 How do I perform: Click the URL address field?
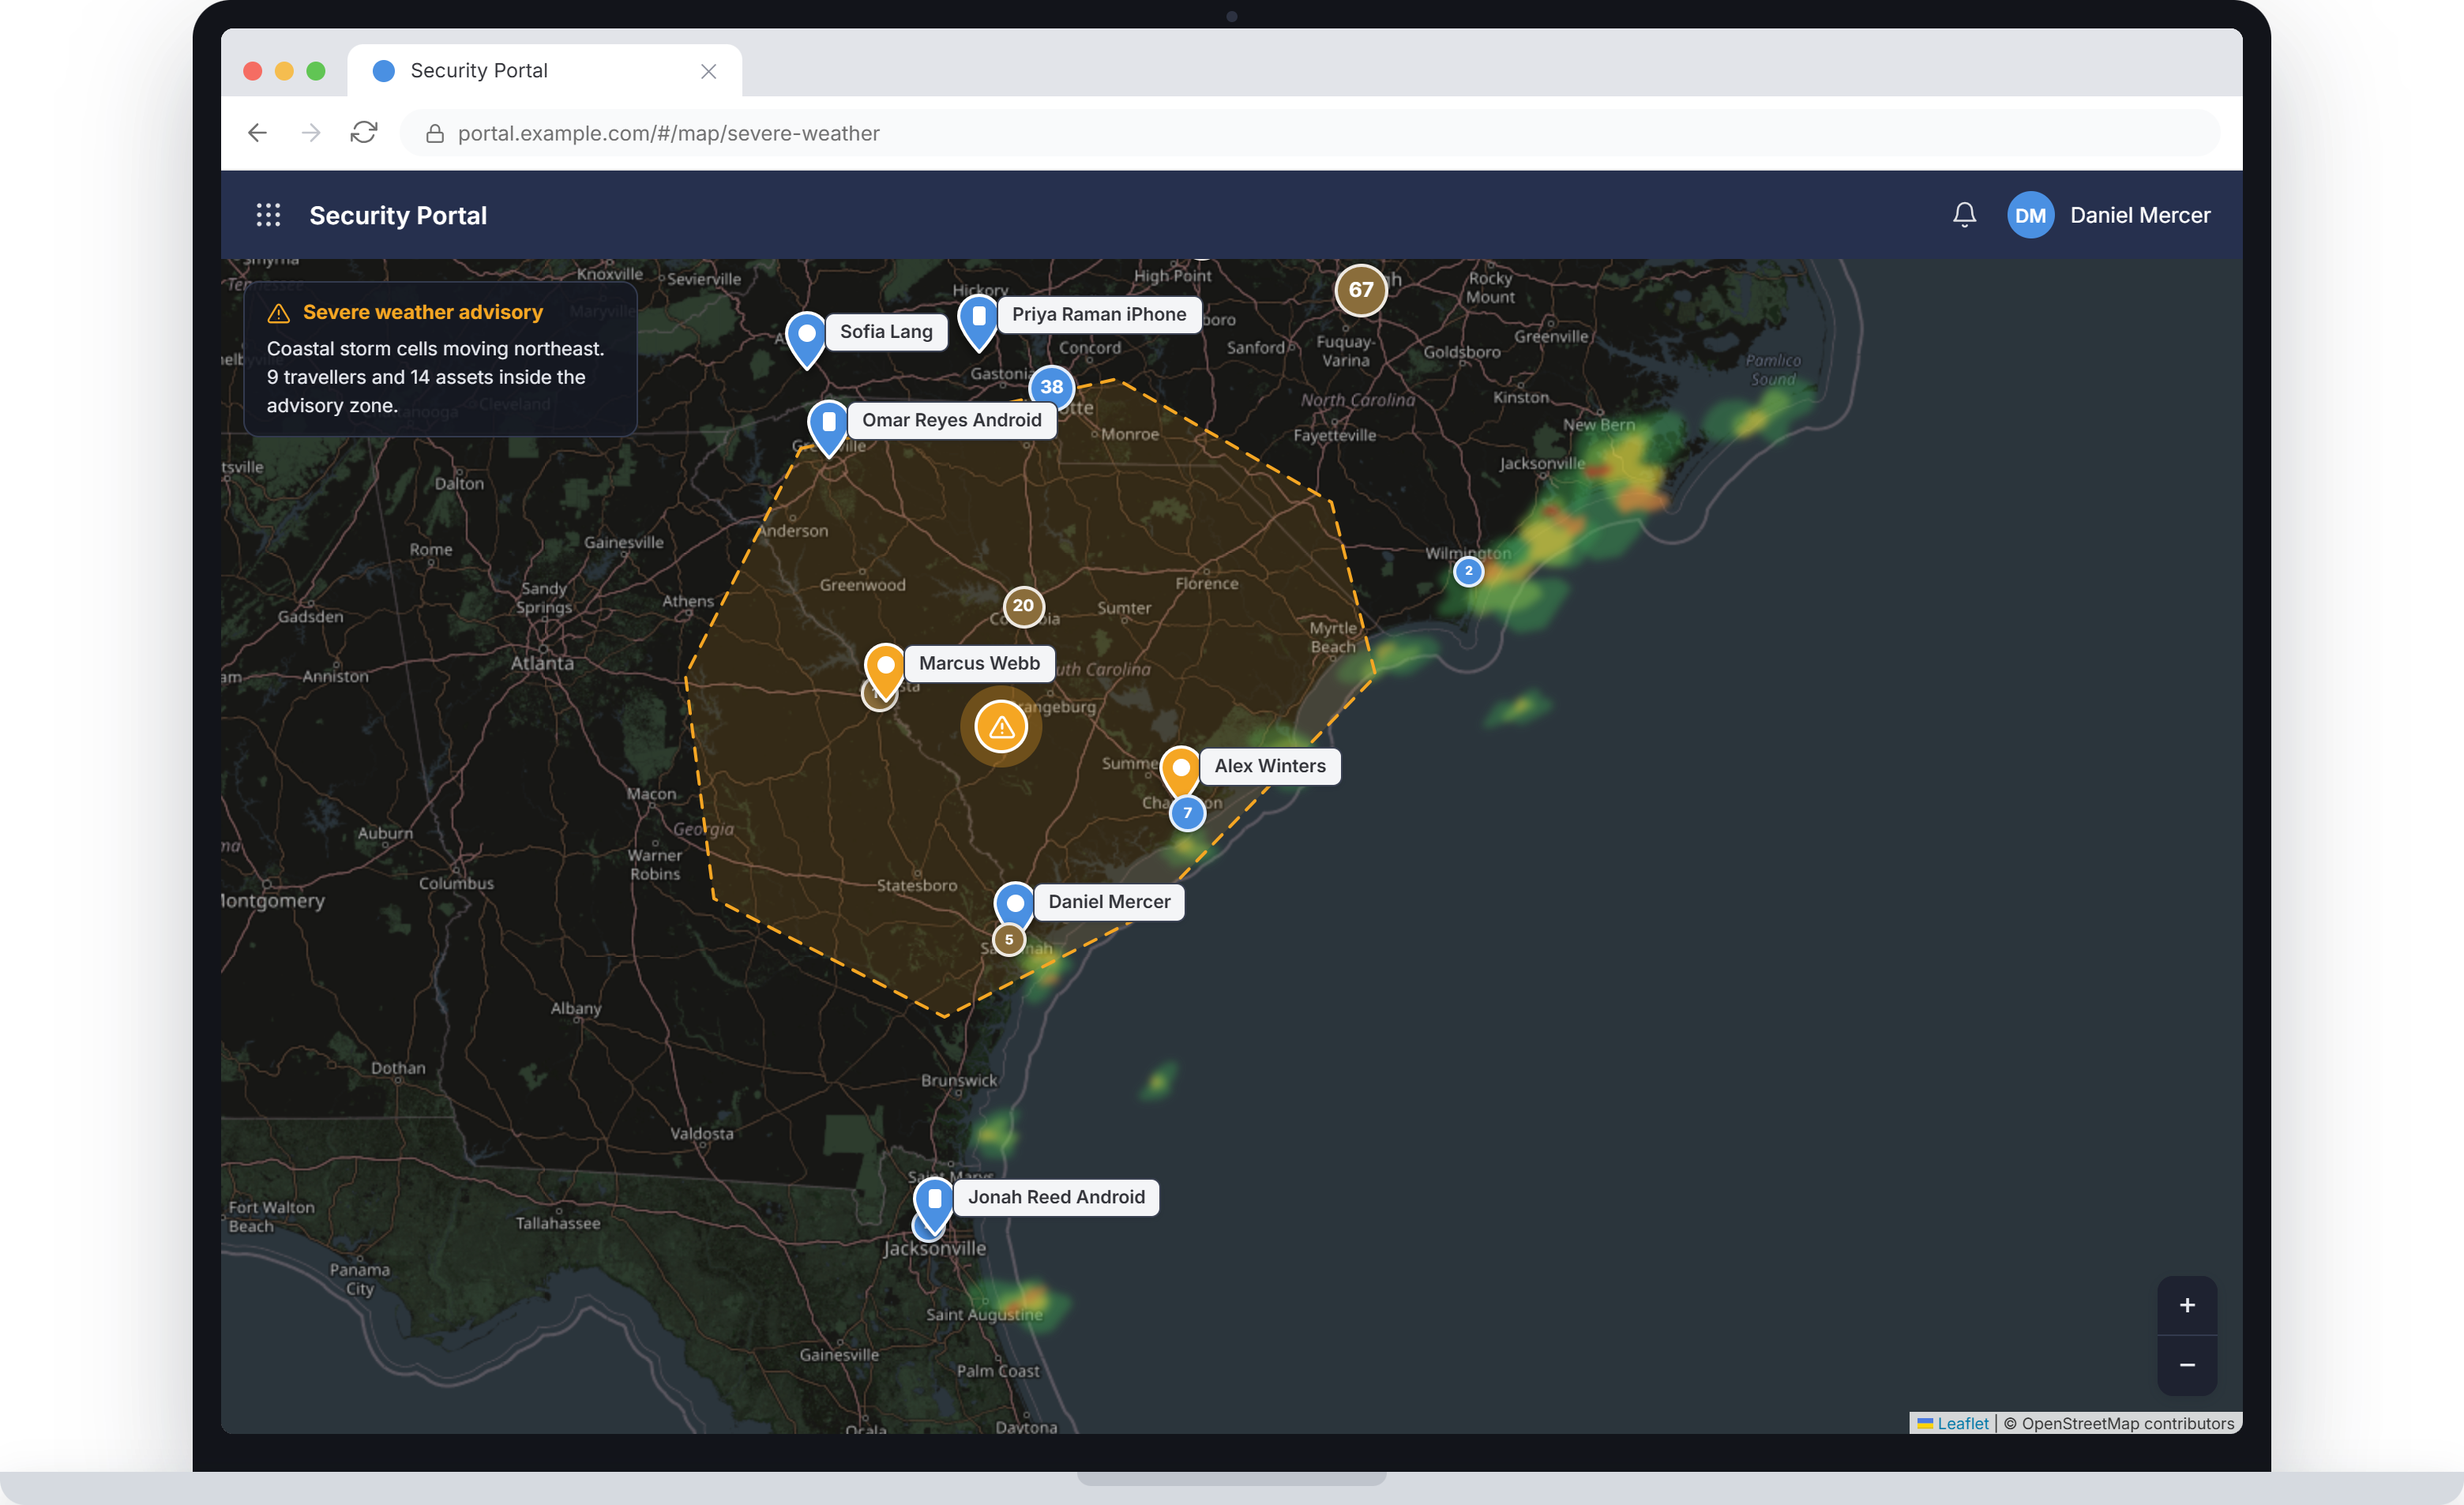pos(1310,133)
